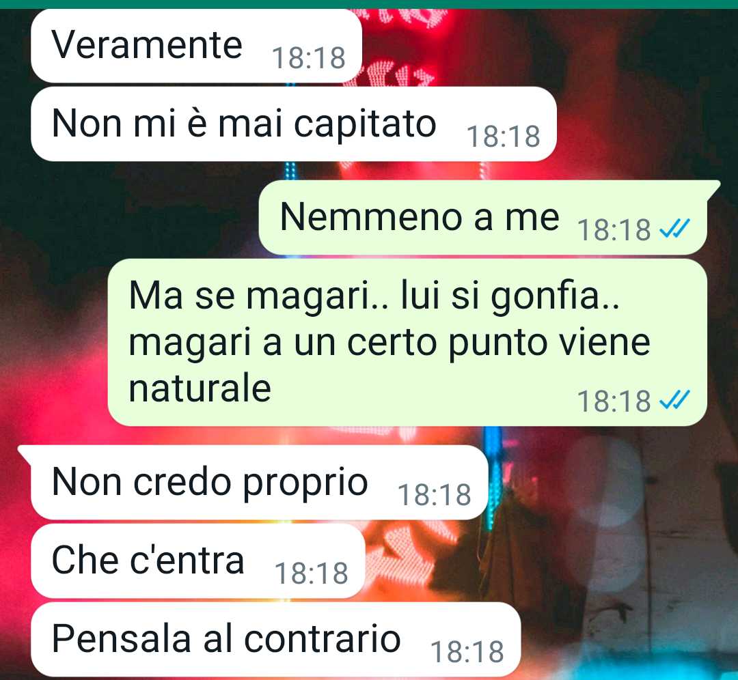Click the word 'naturale' in the green bubble
Screen dimensions: 738x680
tap(200, 388)
